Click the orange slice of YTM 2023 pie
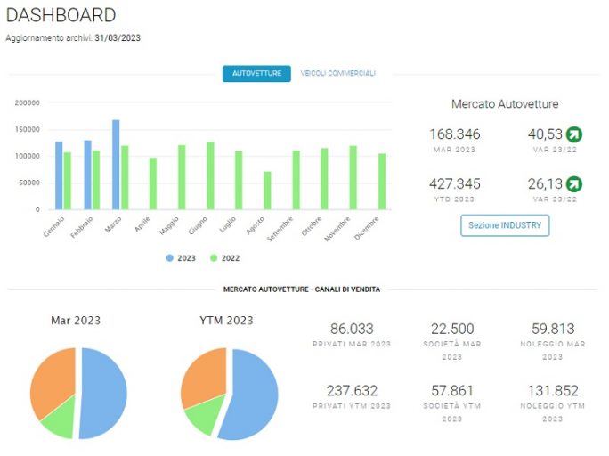The width and height of the screenshot is (609, 456). click(x=204, y=377)
